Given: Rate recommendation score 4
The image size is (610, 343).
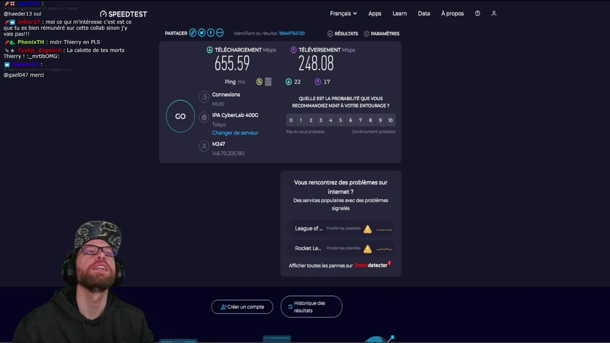Looking at the screenshot, I should (x=331, y=120).
